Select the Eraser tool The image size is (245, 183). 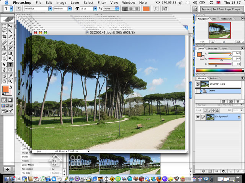point(4,53)
